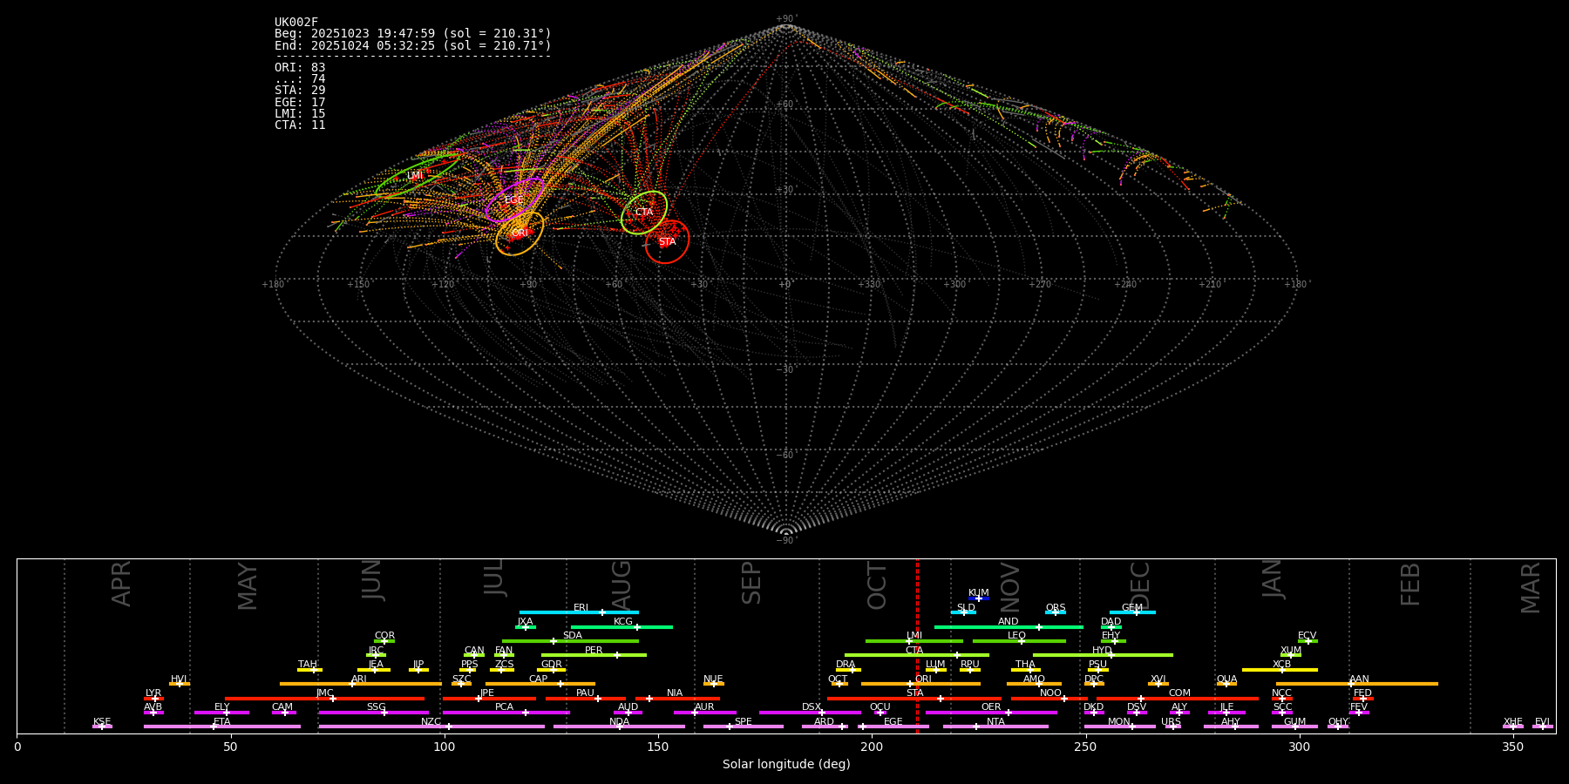
Task: Click the CTA shower bar in timeline
Action: point(917,655)
